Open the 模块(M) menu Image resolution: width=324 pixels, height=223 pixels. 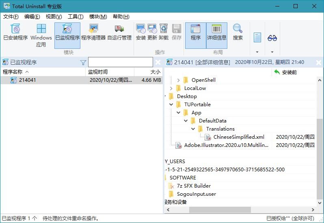98,17
